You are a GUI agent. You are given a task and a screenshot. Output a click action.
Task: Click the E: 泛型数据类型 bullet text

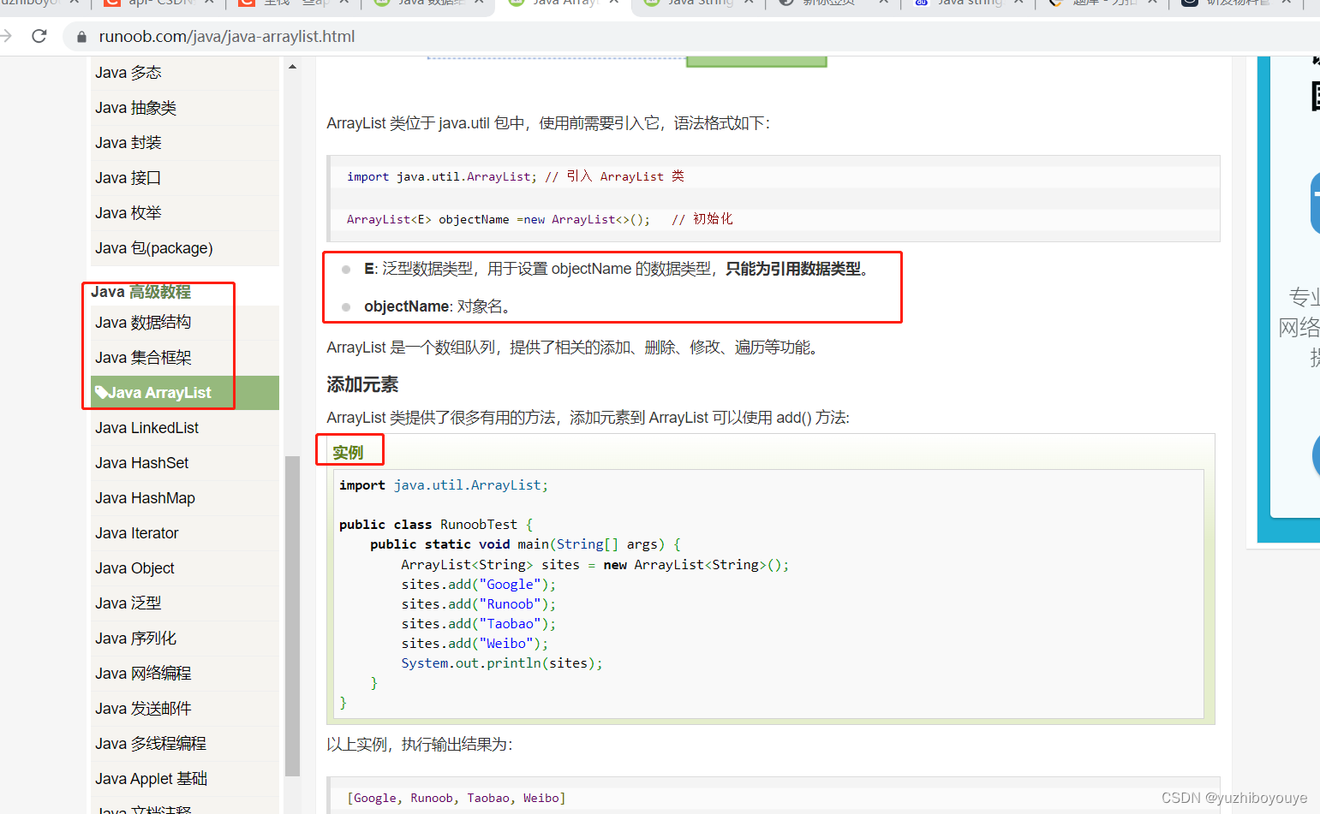coord(618,269)
